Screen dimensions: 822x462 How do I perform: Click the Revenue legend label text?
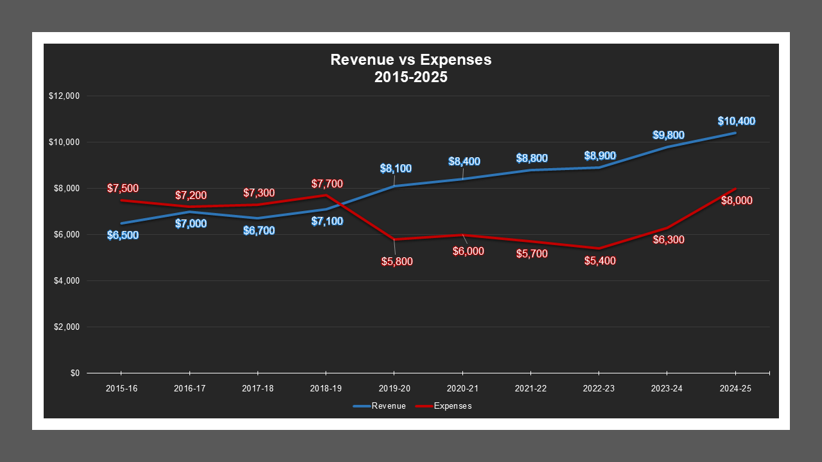pyautogui.click(x=389, y=406)
